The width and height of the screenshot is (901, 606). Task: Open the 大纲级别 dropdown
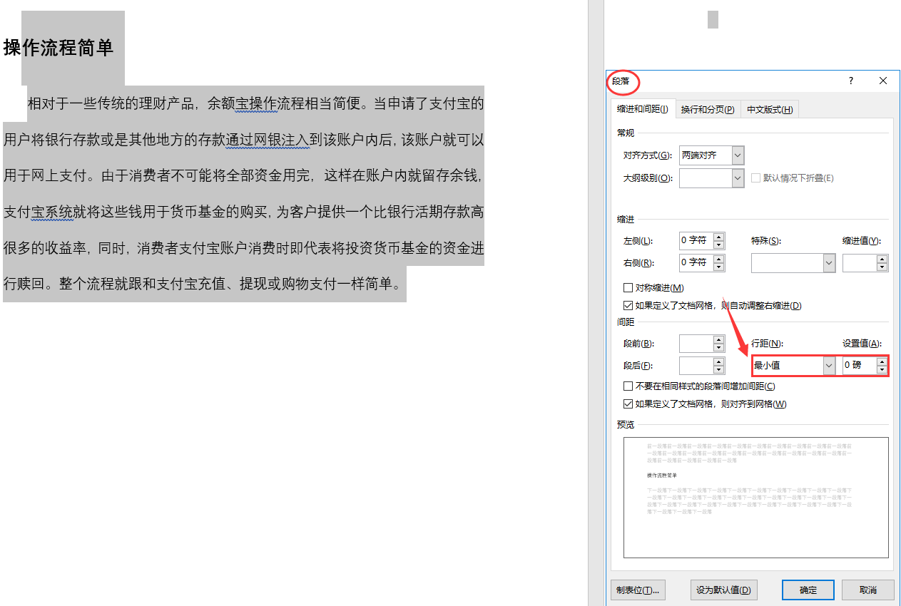coord(738,178)
